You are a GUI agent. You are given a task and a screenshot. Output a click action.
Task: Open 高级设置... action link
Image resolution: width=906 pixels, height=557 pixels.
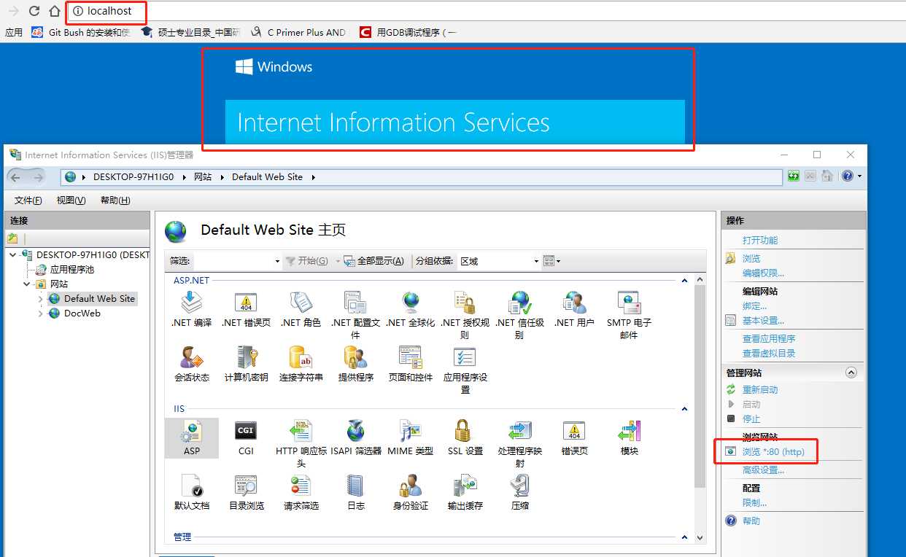[763, 470]
